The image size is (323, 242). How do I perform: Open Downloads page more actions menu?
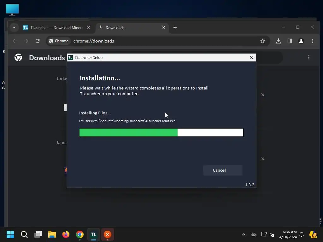pos(308,57)
